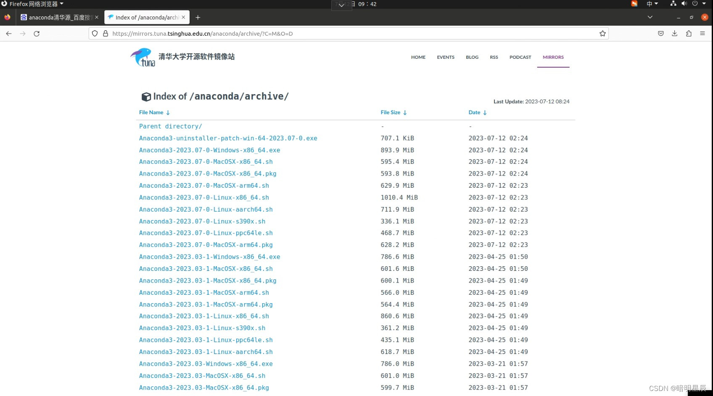Click the Firefox View pinned icon

pyautogui.click(x=7, y=17)
